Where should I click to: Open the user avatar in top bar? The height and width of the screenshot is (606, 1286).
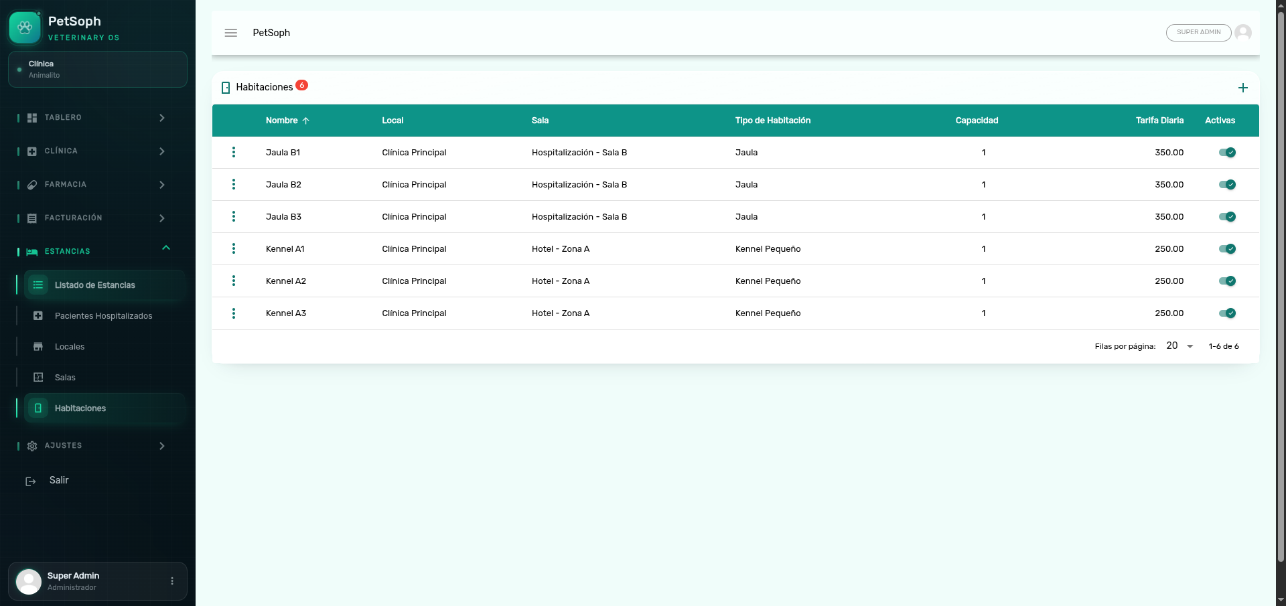tap(1243, 32)
